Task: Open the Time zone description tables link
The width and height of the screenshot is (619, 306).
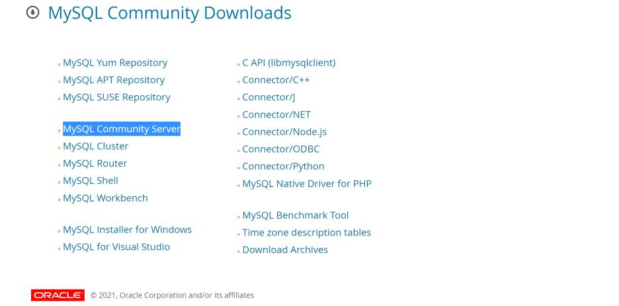Action: pyautogui.click(x=307, y=233)
